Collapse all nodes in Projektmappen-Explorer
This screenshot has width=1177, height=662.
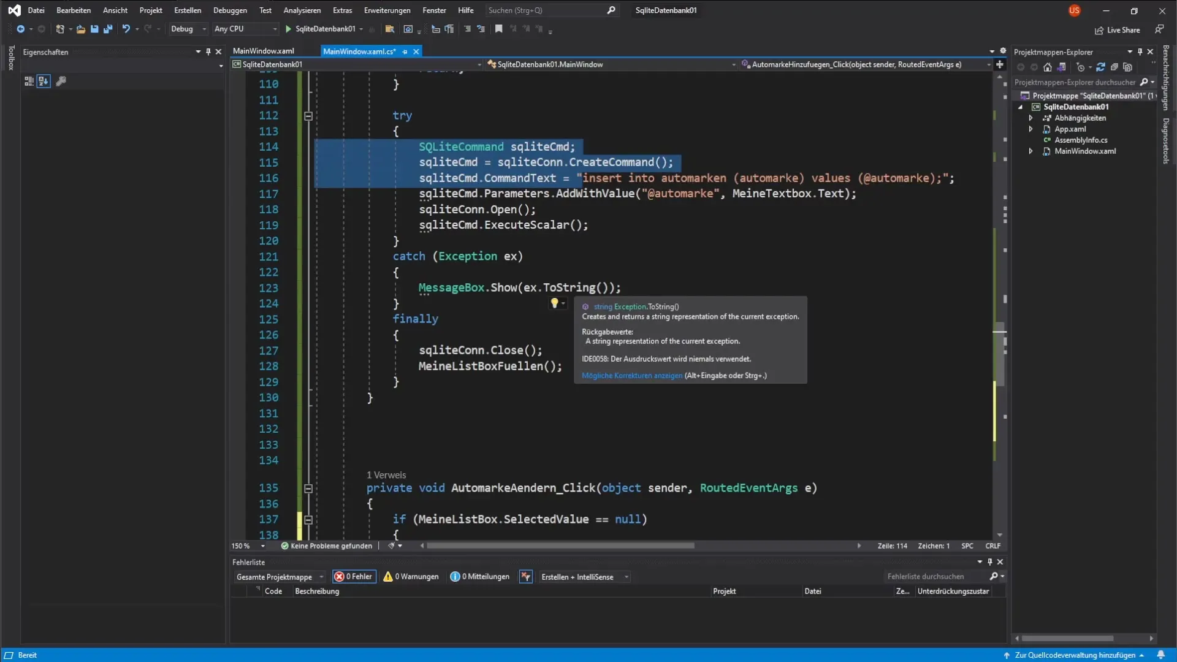coord(1114,67)
